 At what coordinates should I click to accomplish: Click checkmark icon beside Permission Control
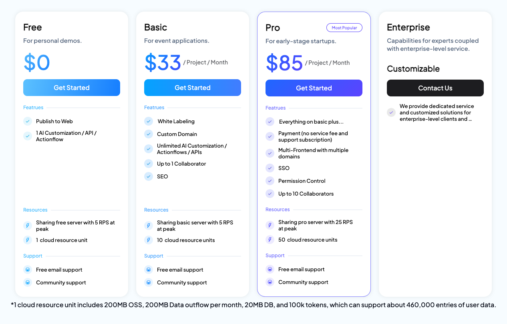pyautogui.click(x=270, y=181)
